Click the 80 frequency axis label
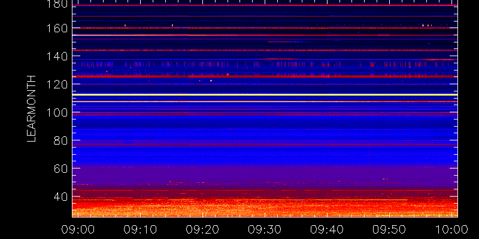 [61, 140]
